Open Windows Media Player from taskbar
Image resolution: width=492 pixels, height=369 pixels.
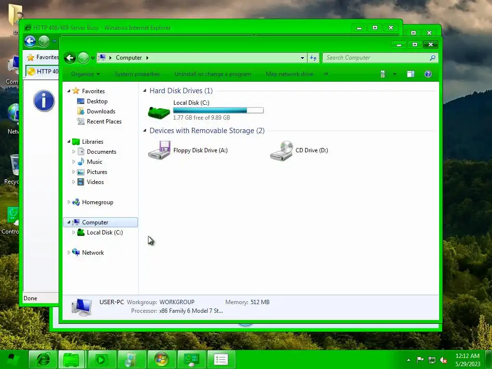102,359
